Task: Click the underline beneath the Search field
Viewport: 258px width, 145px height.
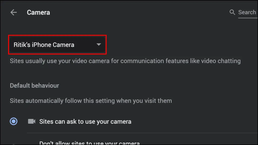Action: point(248,18)
